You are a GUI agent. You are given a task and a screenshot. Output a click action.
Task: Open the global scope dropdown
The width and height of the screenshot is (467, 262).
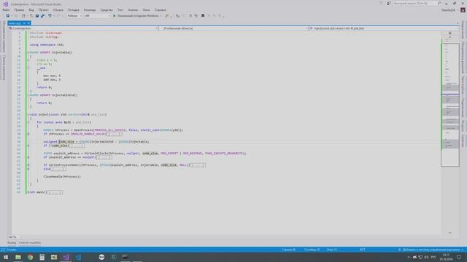point(233,28)
